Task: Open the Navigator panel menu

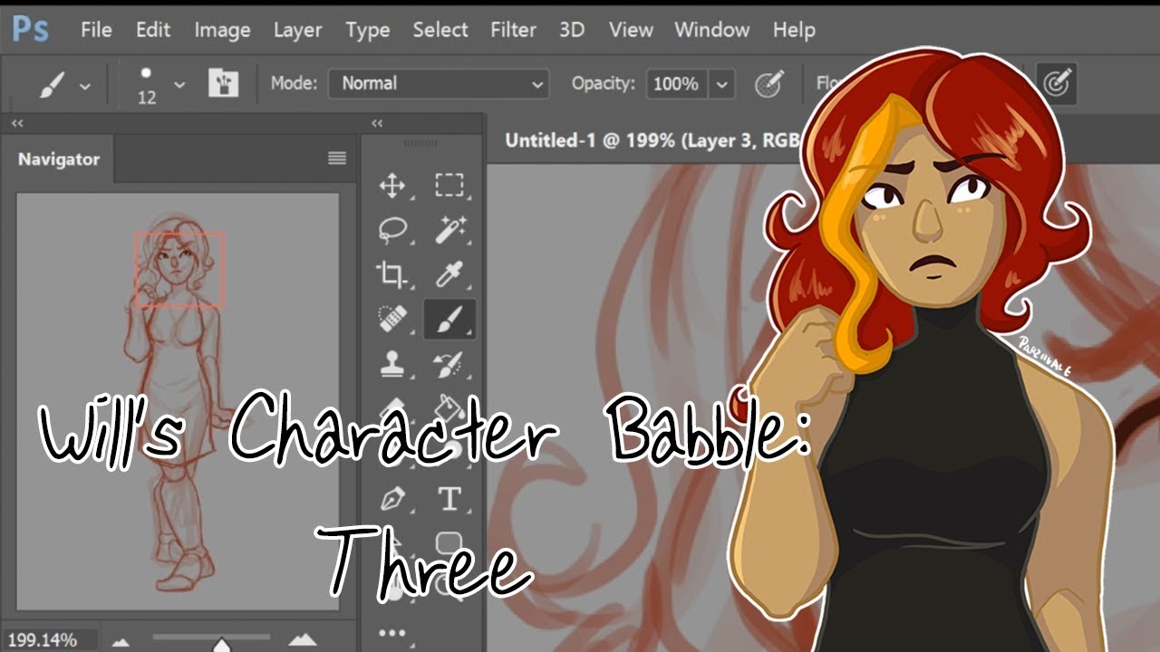Action: pos(337,159)
